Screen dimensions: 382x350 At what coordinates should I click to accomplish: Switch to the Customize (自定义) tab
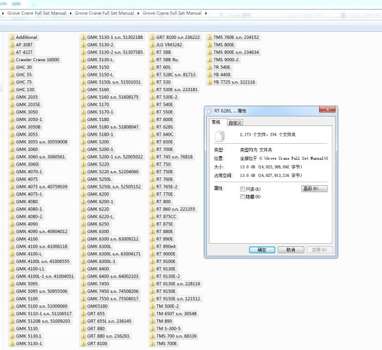235,123
